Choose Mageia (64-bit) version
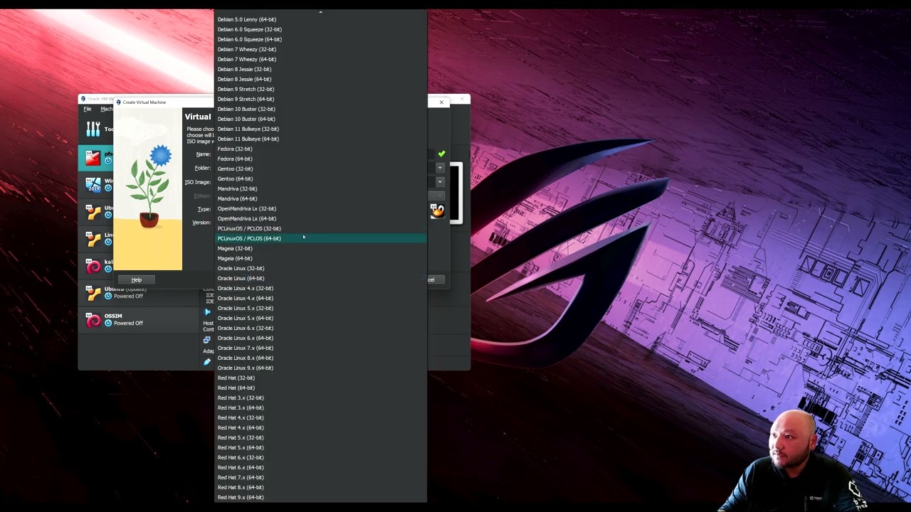 (320, 258)
